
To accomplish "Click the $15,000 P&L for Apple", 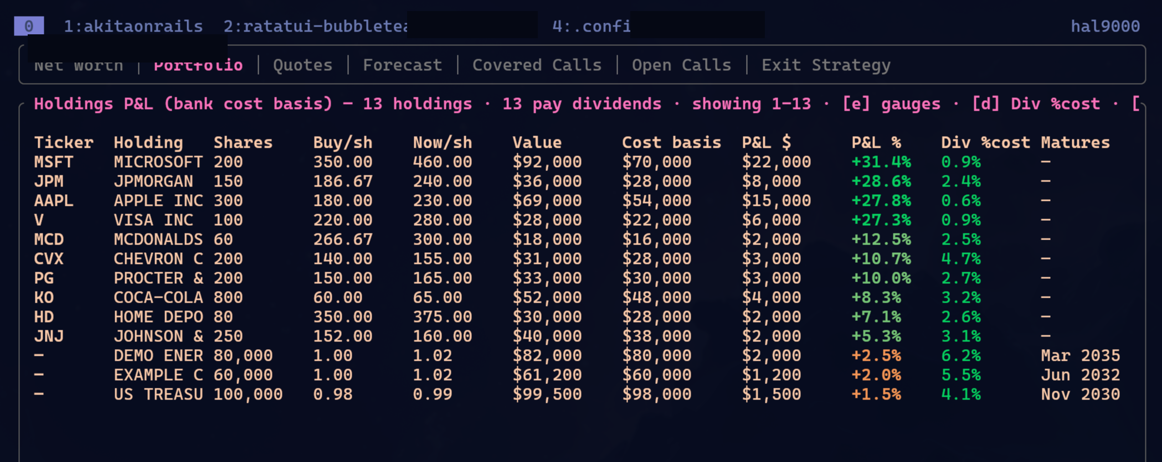I will tap(777, 201).
